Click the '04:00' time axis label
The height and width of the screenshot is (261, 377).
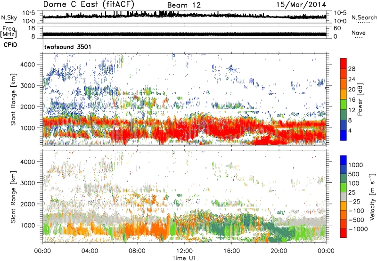pyautogui.click(x=90, y=251)
